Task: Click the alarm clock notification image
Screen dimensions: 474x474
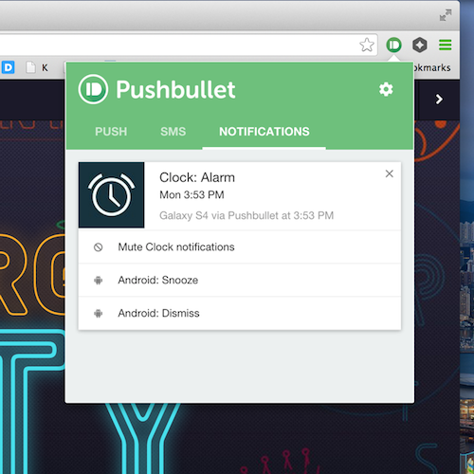Action: 112,195
